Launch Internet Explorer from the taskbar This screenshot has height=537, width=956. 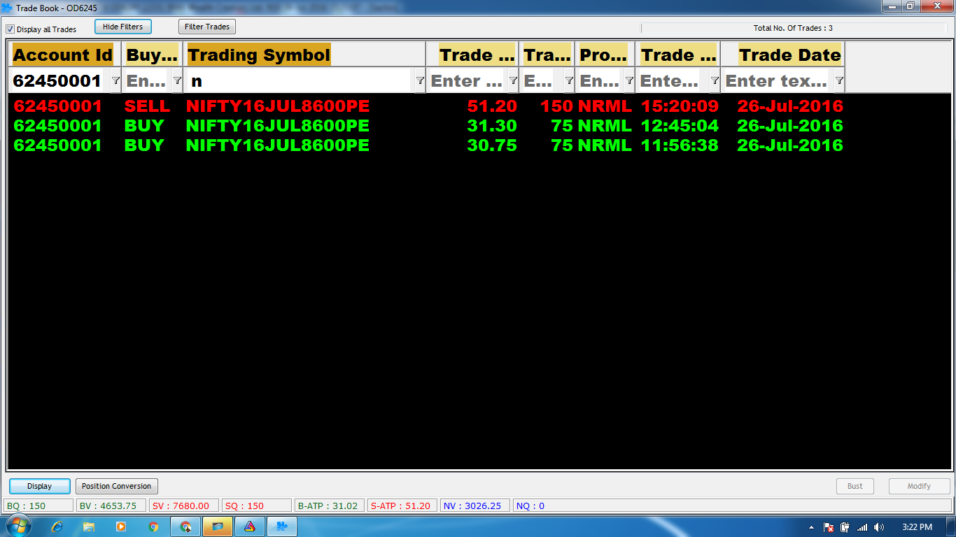57,527
